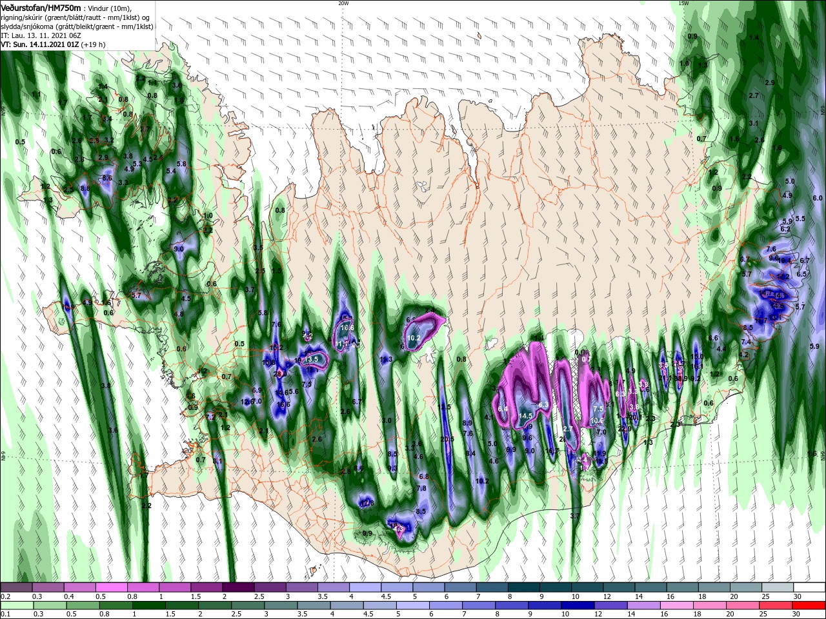Image resolution: width=826 pixels, height=619 pixels.
Task: Click the 3.1 value on the map
Action: (x=753, y=123)
